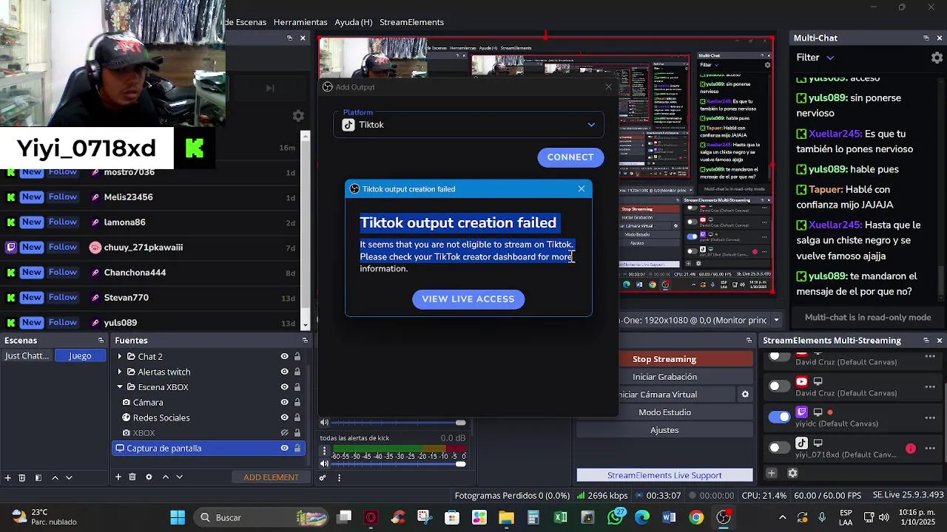Hide Escena XBOX group eye icon

click(284, 387)
